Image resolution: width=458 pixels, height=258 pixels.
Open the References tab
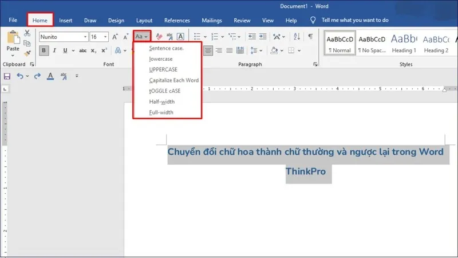(177, 21)
